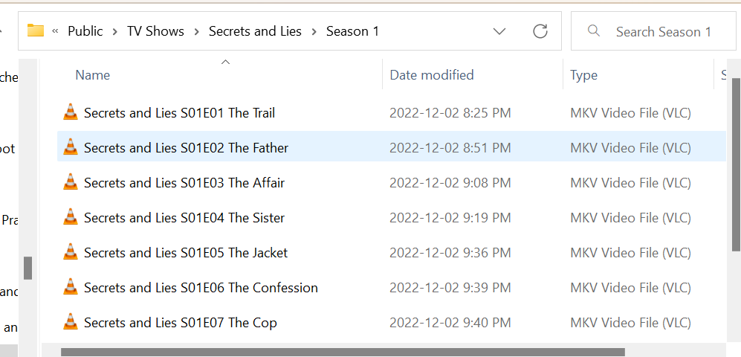
Task: Click VLC icon beside S01E03 The Affair
Action: pyautogui.click(x=71, y=183)
